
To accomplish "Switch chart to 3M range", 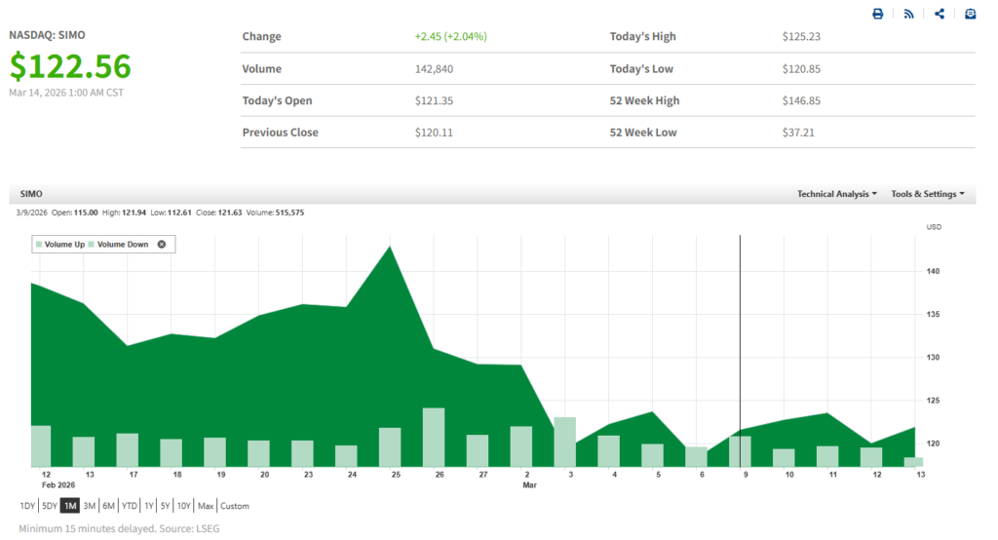I will point(89,506).
